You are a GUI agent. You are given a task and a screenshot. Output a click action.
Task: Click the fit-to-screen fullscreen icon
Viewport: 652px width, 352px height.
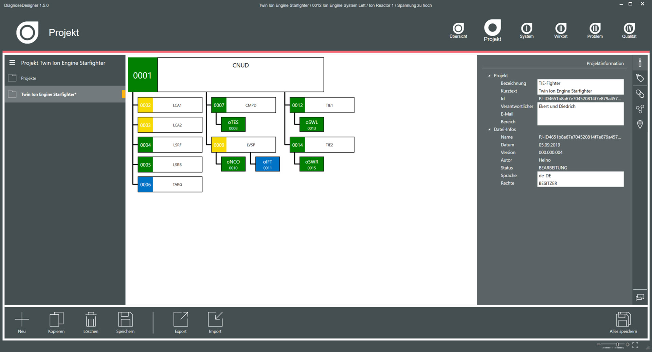tap(635, 345)
